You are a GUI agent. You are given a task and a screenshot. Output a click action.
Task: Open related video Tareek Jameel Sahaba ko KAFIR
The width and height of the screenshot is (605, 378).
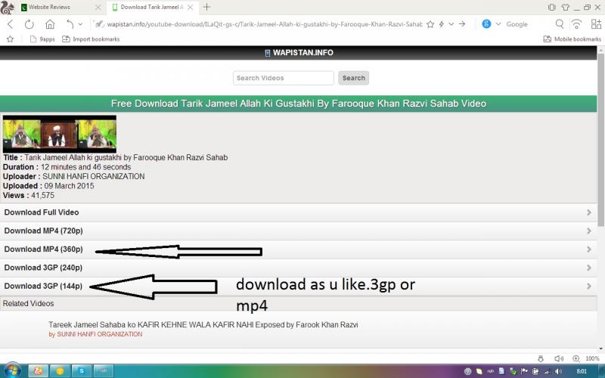203,325
